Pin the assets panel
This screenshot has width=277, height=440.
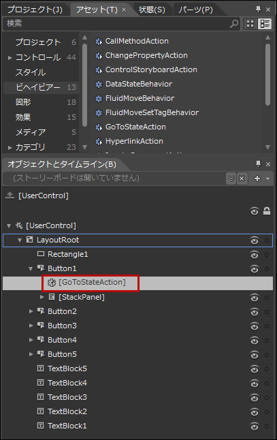pyautogui.click(x=258, y=10)
